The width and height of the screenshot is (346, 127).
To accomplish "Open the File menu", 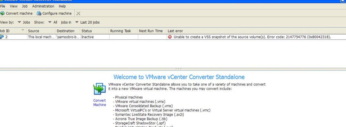I will click(x=3, y=6).
